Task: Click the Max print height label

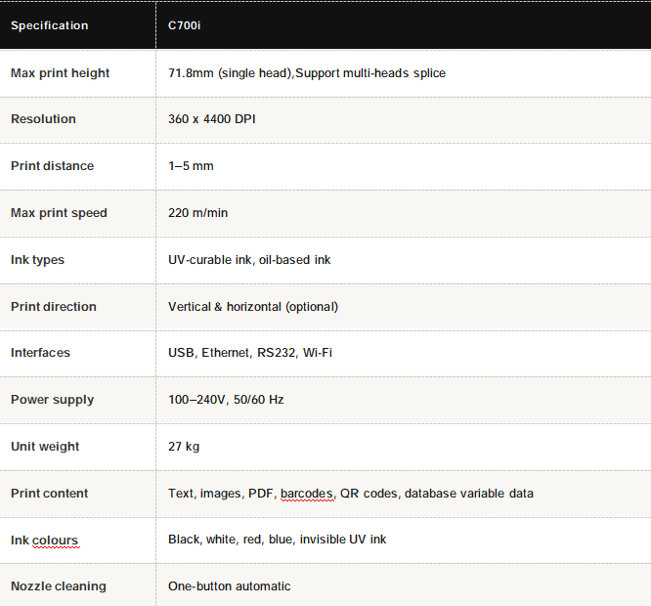Action: click(60, 73)
